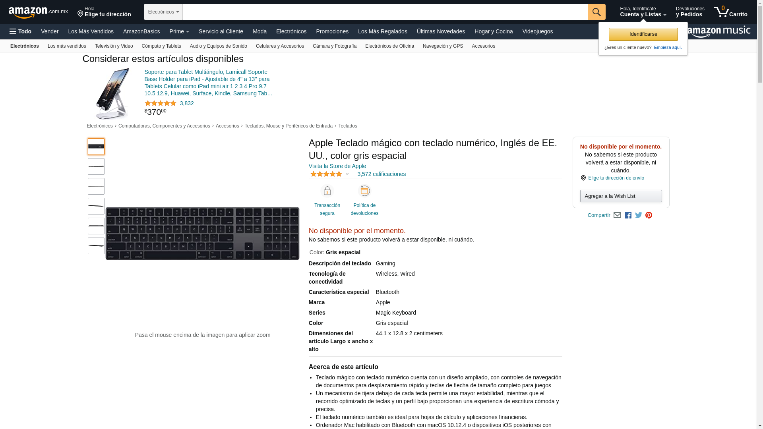Click the Política de devoluciones icon

click(364, 191)
